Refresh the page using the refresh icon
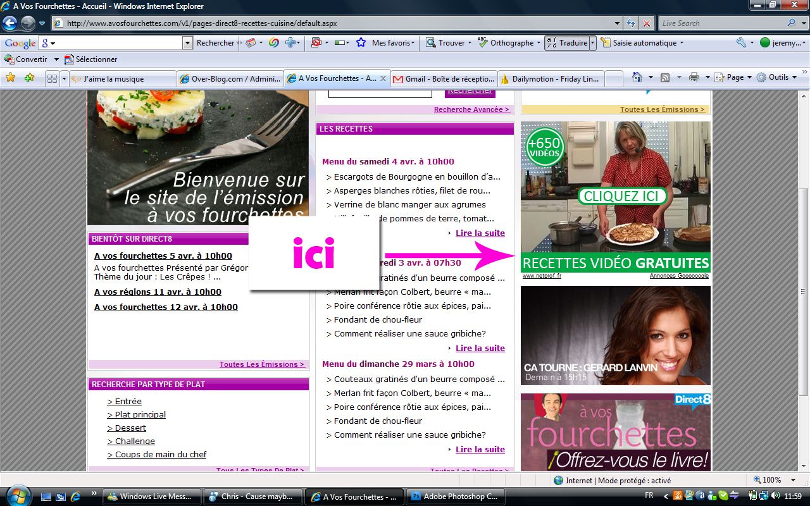This screenshot has width=810, height=506. (x=631, y=23)
